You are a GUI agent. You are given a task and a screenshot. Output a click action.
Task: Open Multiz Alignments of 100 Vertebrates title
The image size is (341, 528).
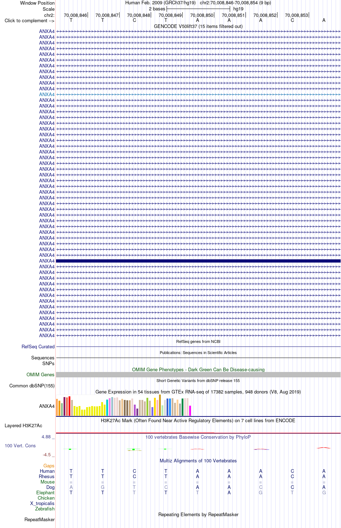[198, 461]
